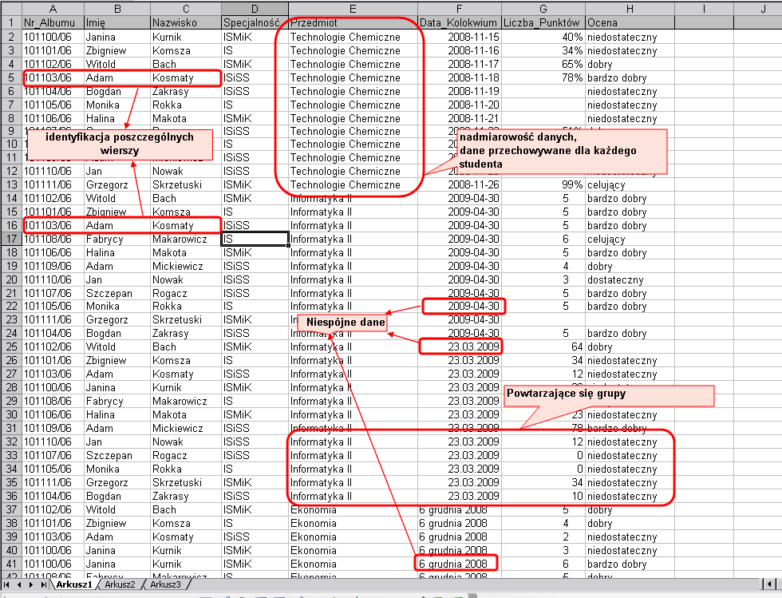Click the celujący grade in row 17
Image resolution: width=782 pixels, height=598 pixels.
tap(630, 239)
